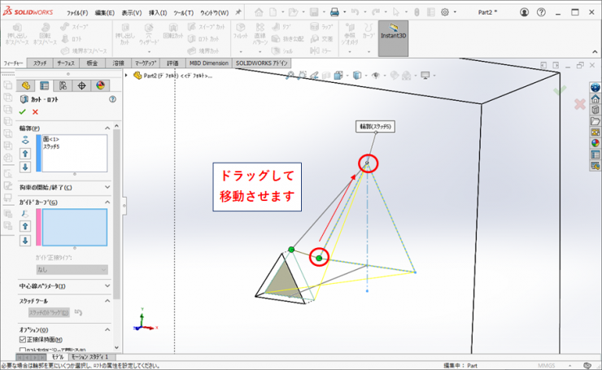Cancel the loft cut with red X
The height and width of the screenshot is (370, 602).
(35, 111)
